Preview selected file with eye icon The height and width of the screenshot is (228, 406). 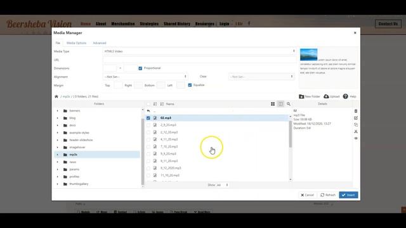[356, 138]
